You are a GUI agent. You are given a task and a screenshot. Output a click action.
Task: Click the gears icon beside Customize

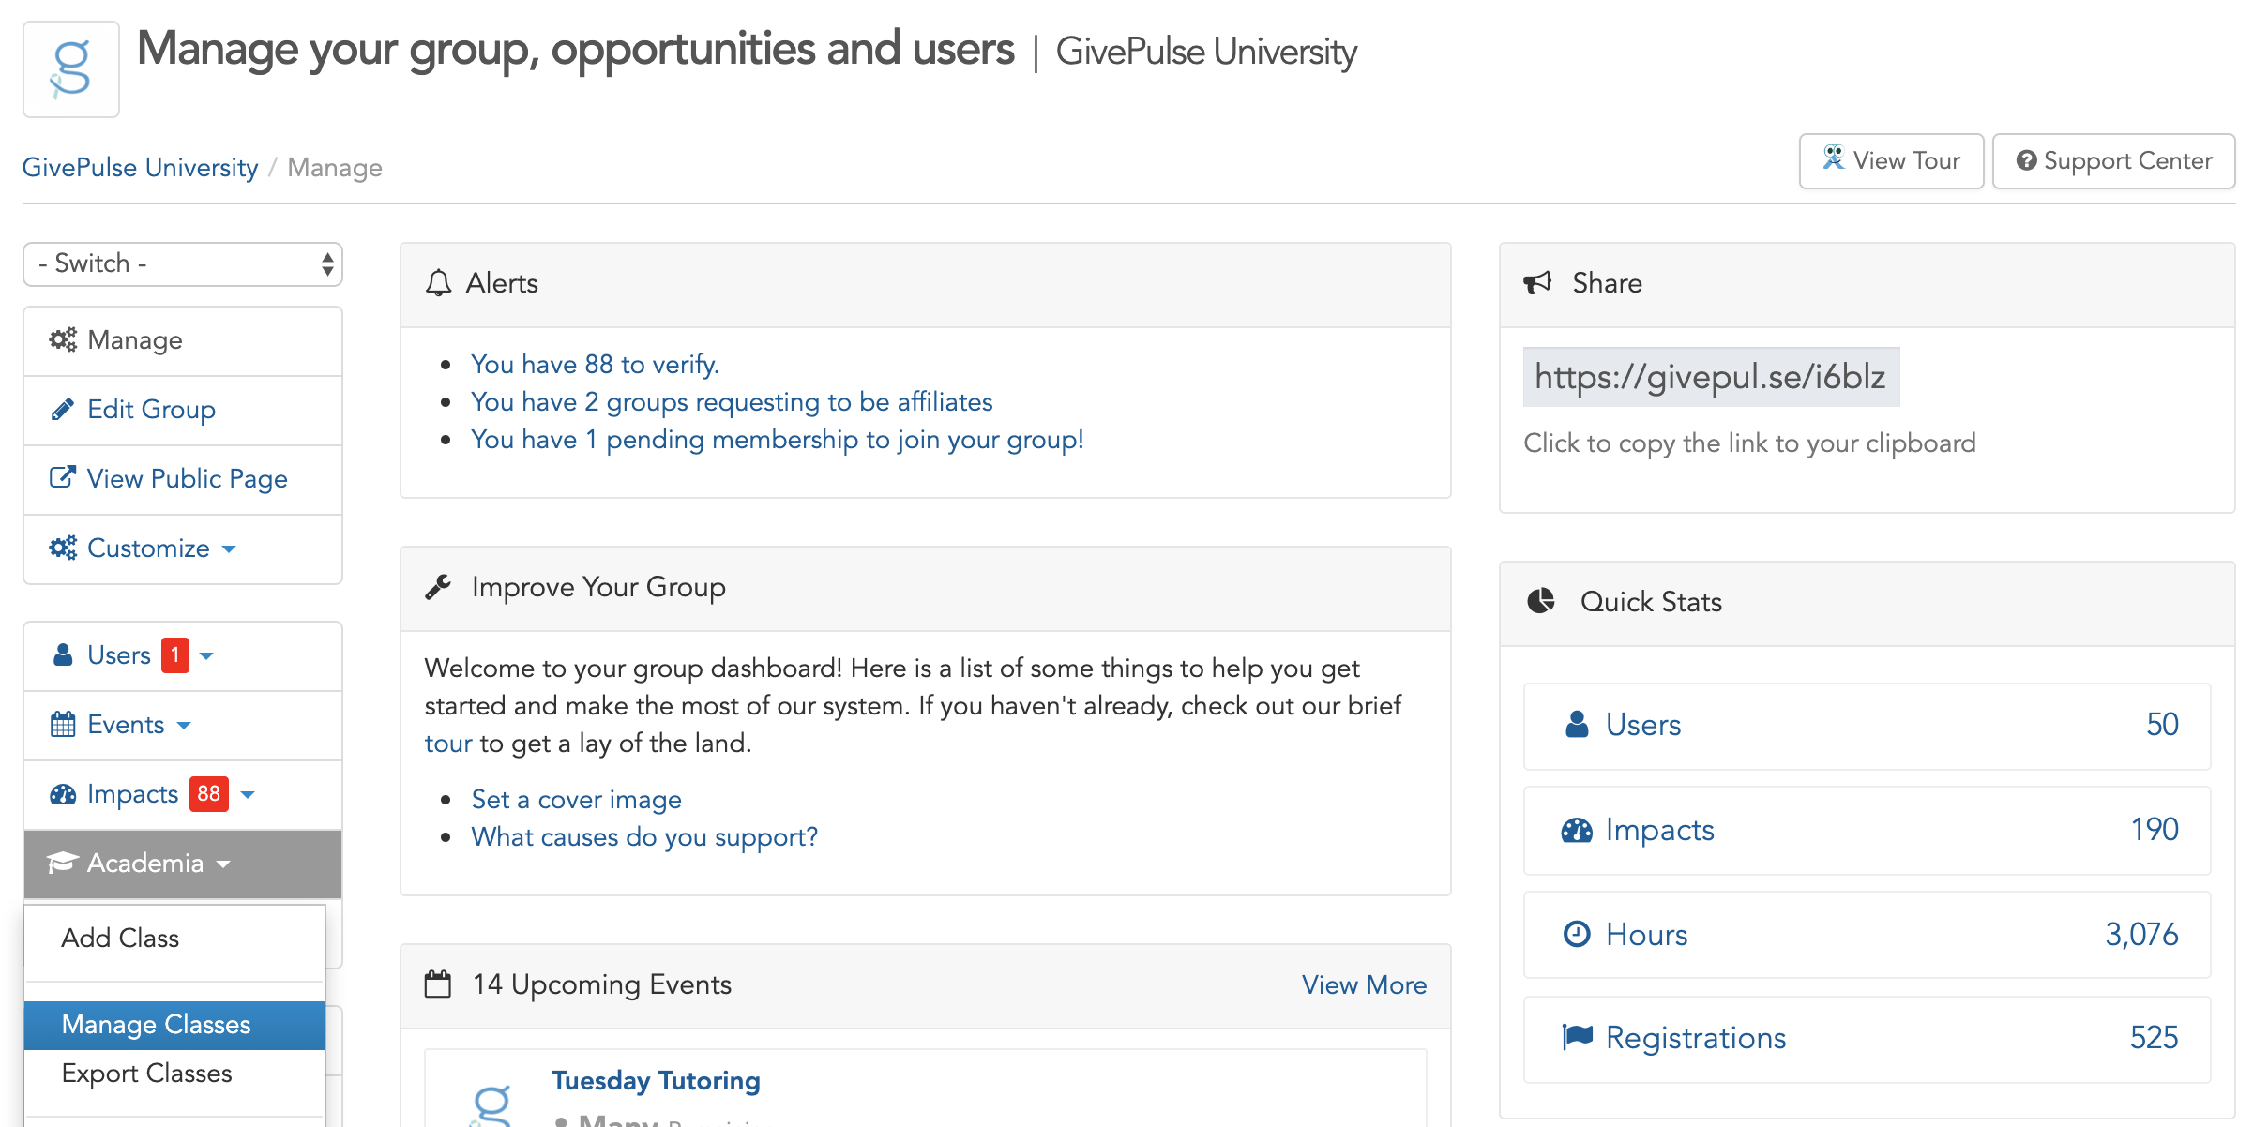pos(63,548)
